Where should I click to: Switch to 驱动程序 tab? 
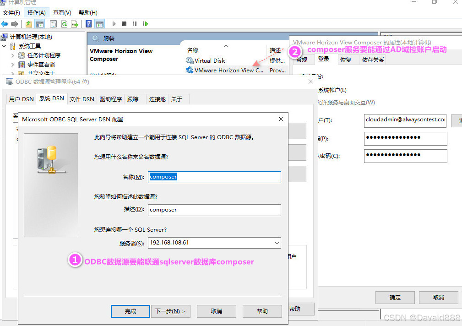click(x=110, y=99)
